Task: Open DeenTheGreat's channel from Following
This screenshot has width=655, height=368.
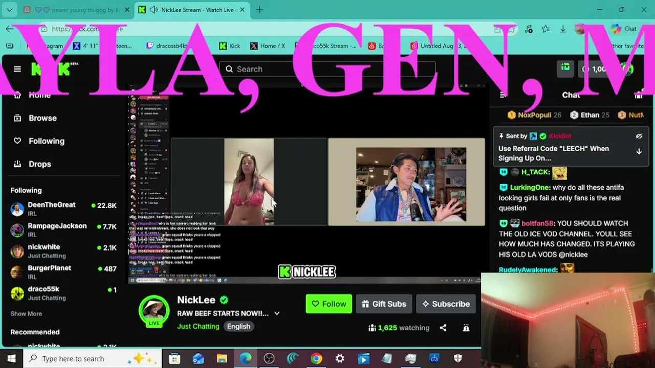Action: coord(63,209)
